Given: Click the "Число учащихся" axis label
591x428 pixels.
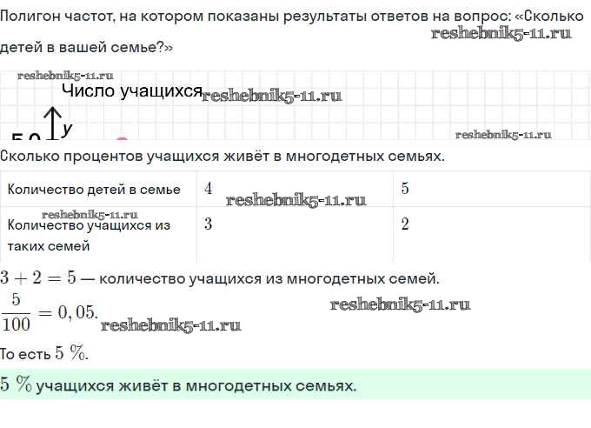Looking at the screenshot, I should click(131, 91).
